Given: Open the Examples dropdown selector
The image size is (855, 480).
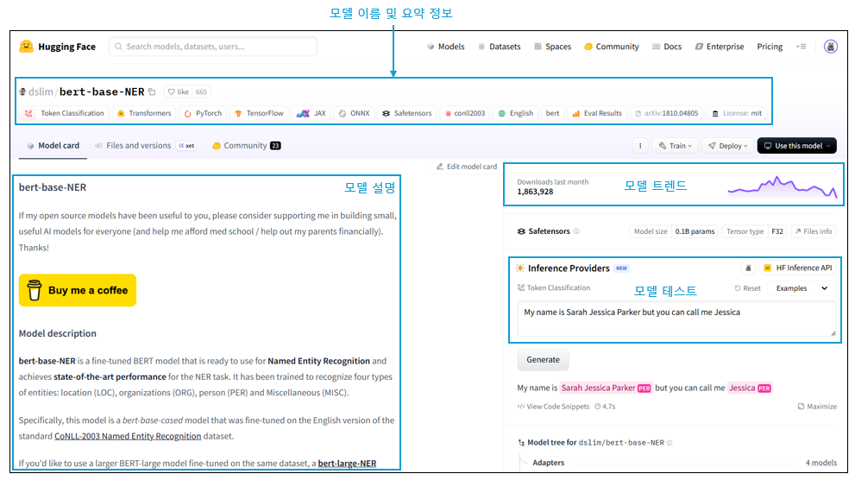Looking at the screenshot, I should [x=802, y=288].
